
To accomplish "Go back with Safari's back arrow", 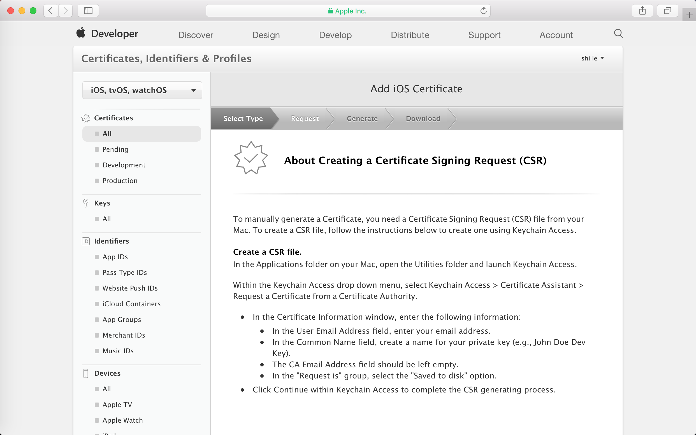I will [51, 11].
